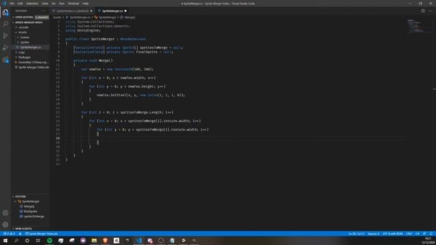The height and width of the screenshot is (245, 436).
Task: Switch to Visual Studio Code taskbar icon
Action: (x=139, y=240)
